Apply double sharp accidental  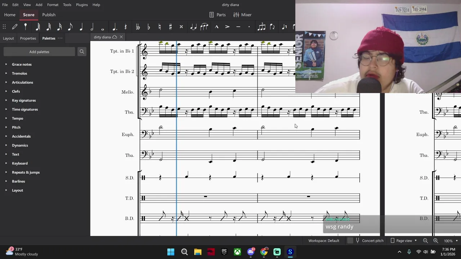(x=181, y=27)
